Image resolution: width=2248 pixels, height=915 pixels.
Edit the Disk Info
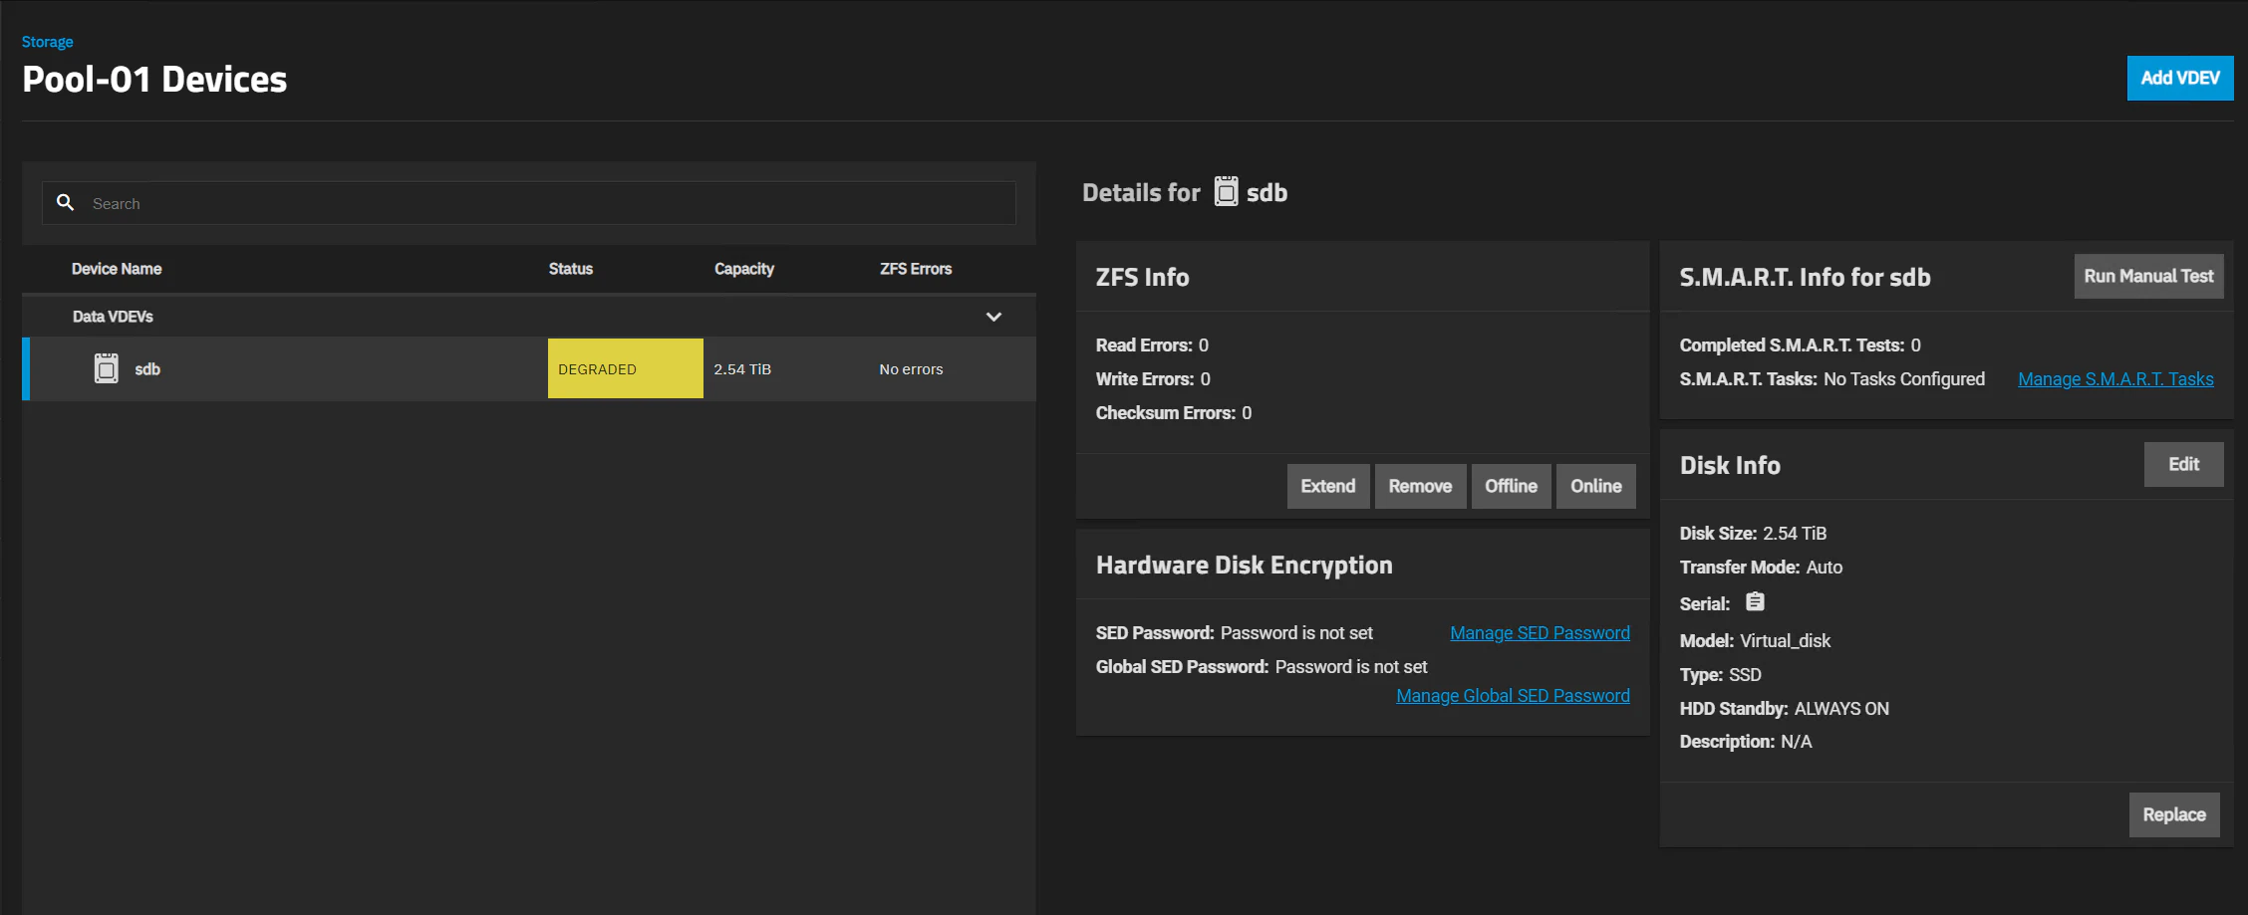tap(2184, 464)
